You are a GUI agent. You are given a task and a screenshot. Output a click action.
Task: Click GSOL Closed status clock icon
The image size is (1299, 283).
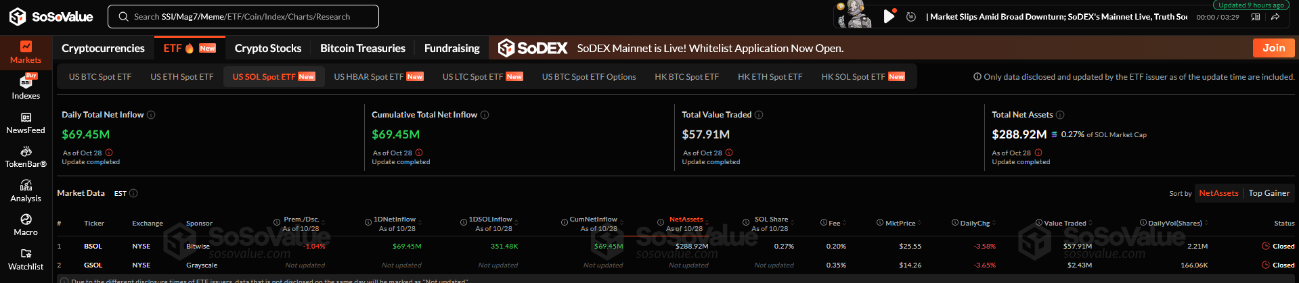pos(1265,265)
